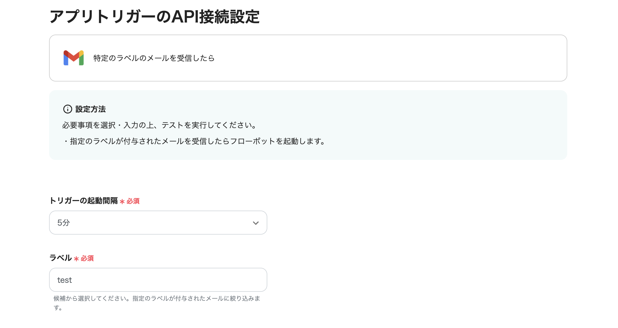618x328 pixels.
Task: Click the 必須 badge next to ラベル
Action: tap(87, 258)
